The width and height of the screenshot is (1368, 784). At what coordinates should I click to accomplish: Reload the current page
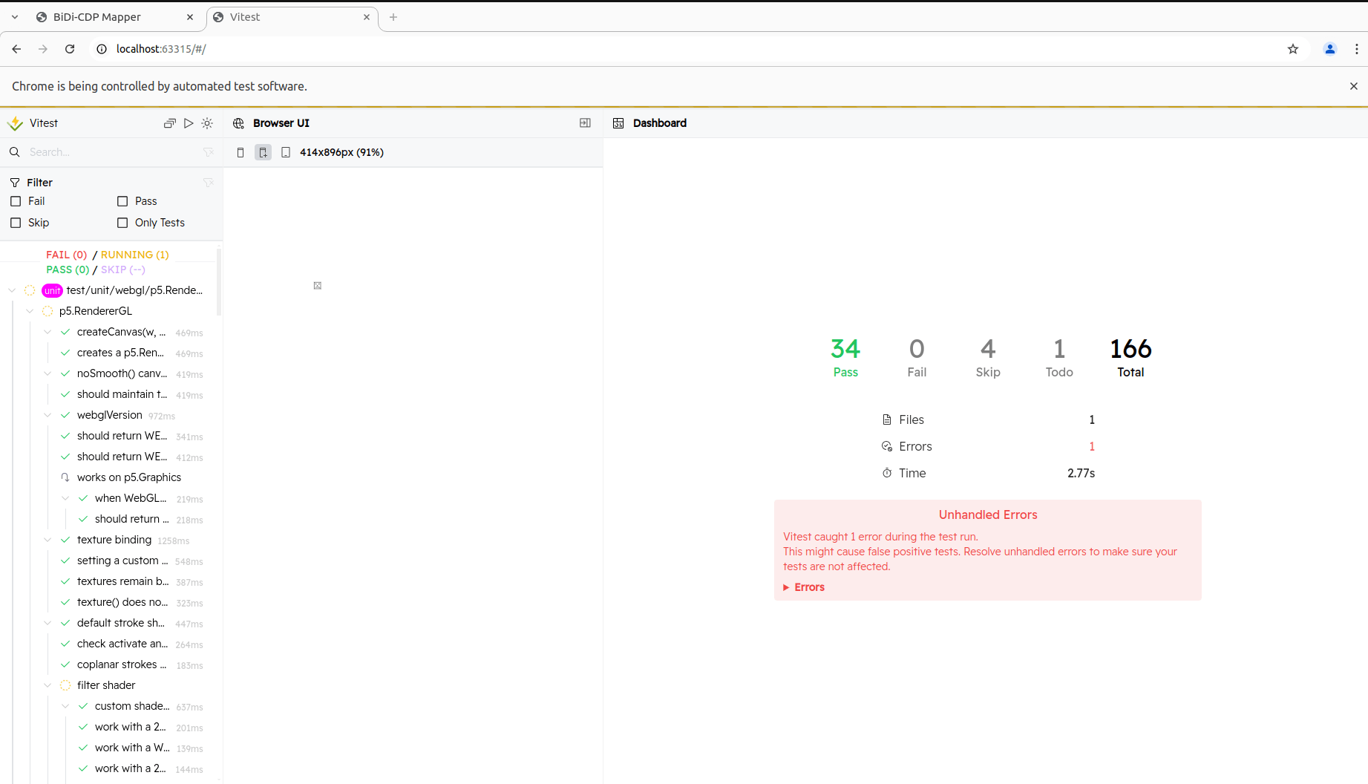click(x=70, y=49)
